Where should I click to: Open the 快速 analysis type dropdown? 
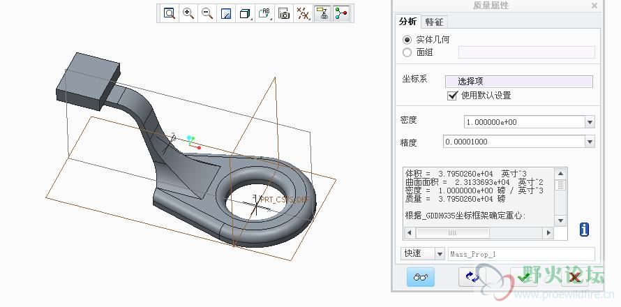pos(440,254)
